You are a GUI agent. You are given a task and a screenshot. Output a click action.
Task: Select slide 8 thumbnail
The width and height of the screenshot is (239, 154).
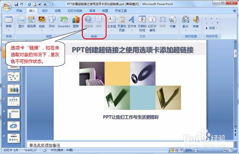click(x=13, y=138)
